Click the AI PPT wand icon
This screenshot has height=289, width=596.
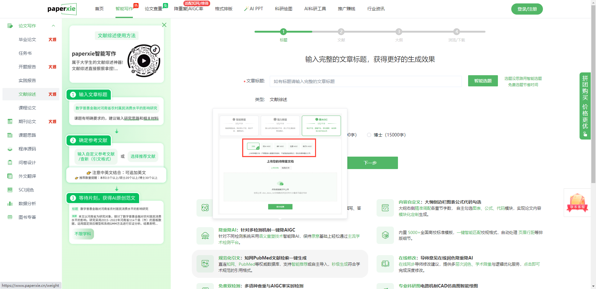pos(246,9)
